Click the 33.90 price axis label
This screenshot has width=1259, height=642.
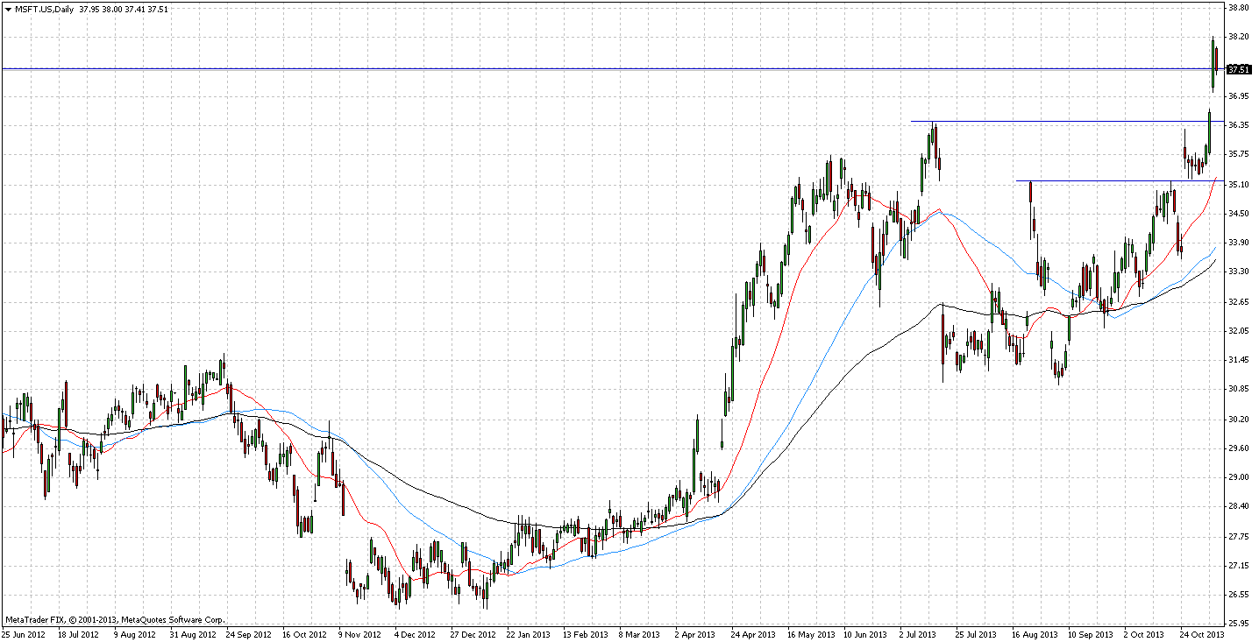coord(1238,243)
